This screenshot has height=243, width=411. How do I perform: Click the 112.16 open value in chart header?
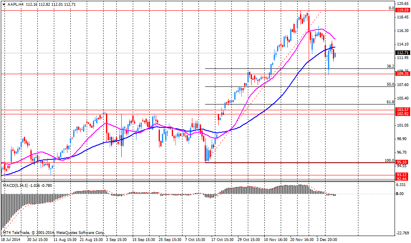[x=32, y=5]
